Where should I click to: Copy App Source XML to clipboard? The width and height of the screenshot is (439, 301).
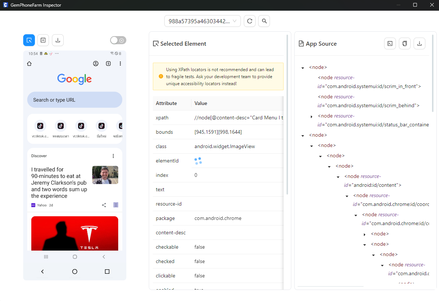pos(405,43)
